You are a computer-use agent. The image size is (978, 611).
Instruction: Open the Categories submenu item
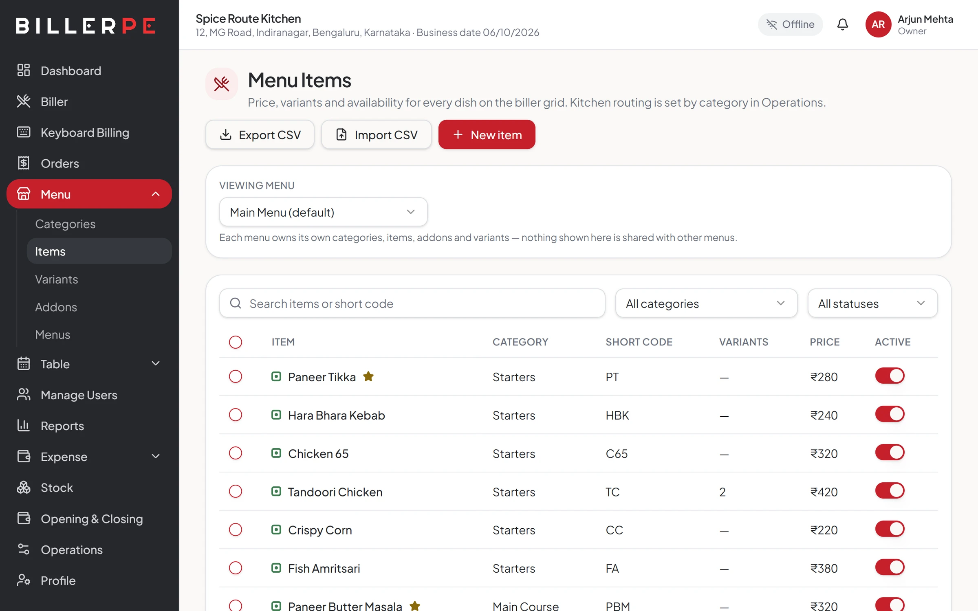pyautogui.click(x=99, y=224)
